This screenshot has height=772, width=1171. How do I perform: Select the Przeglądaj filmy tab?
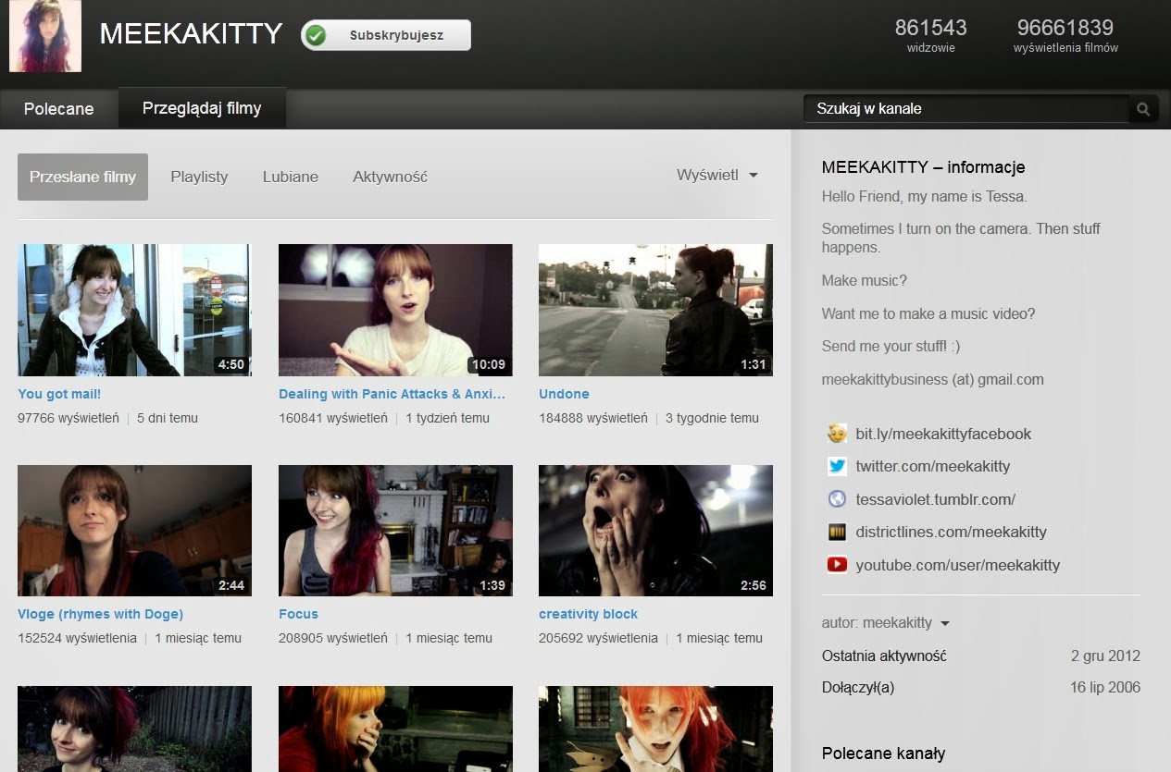click(202, 108)
